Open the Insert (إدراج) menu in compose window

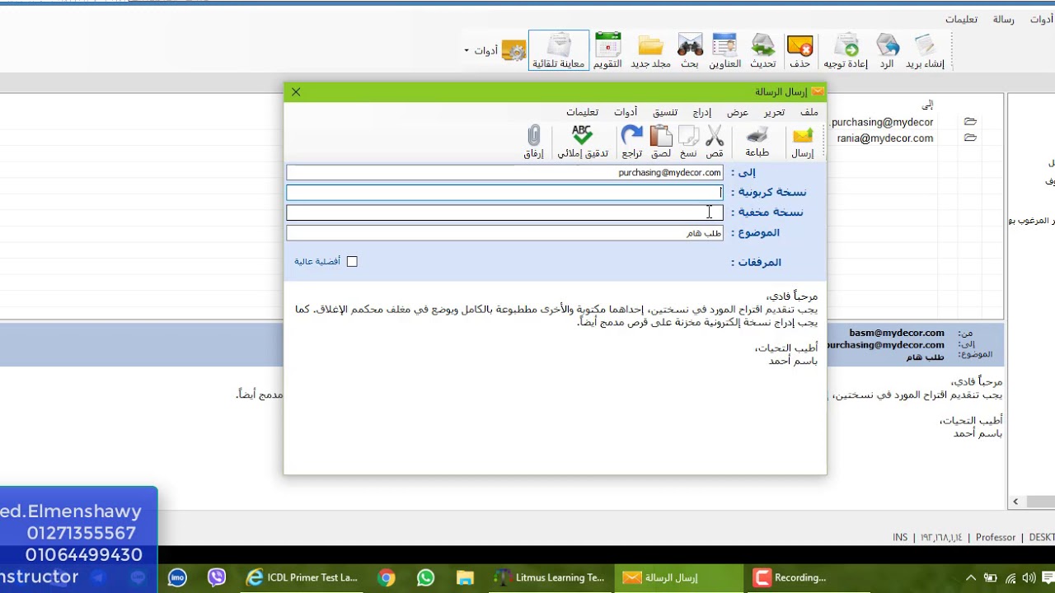701,112
